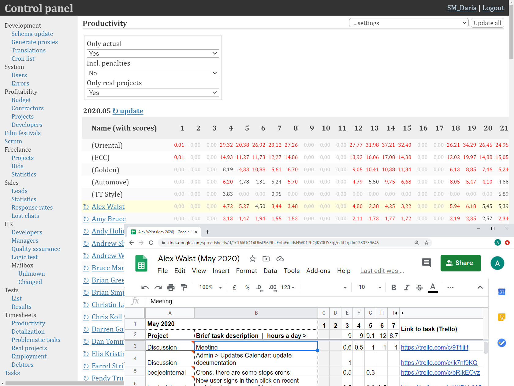Toggle strikethrough formatting
Viewport: 514px width, 386px height.
coord(419,287)
